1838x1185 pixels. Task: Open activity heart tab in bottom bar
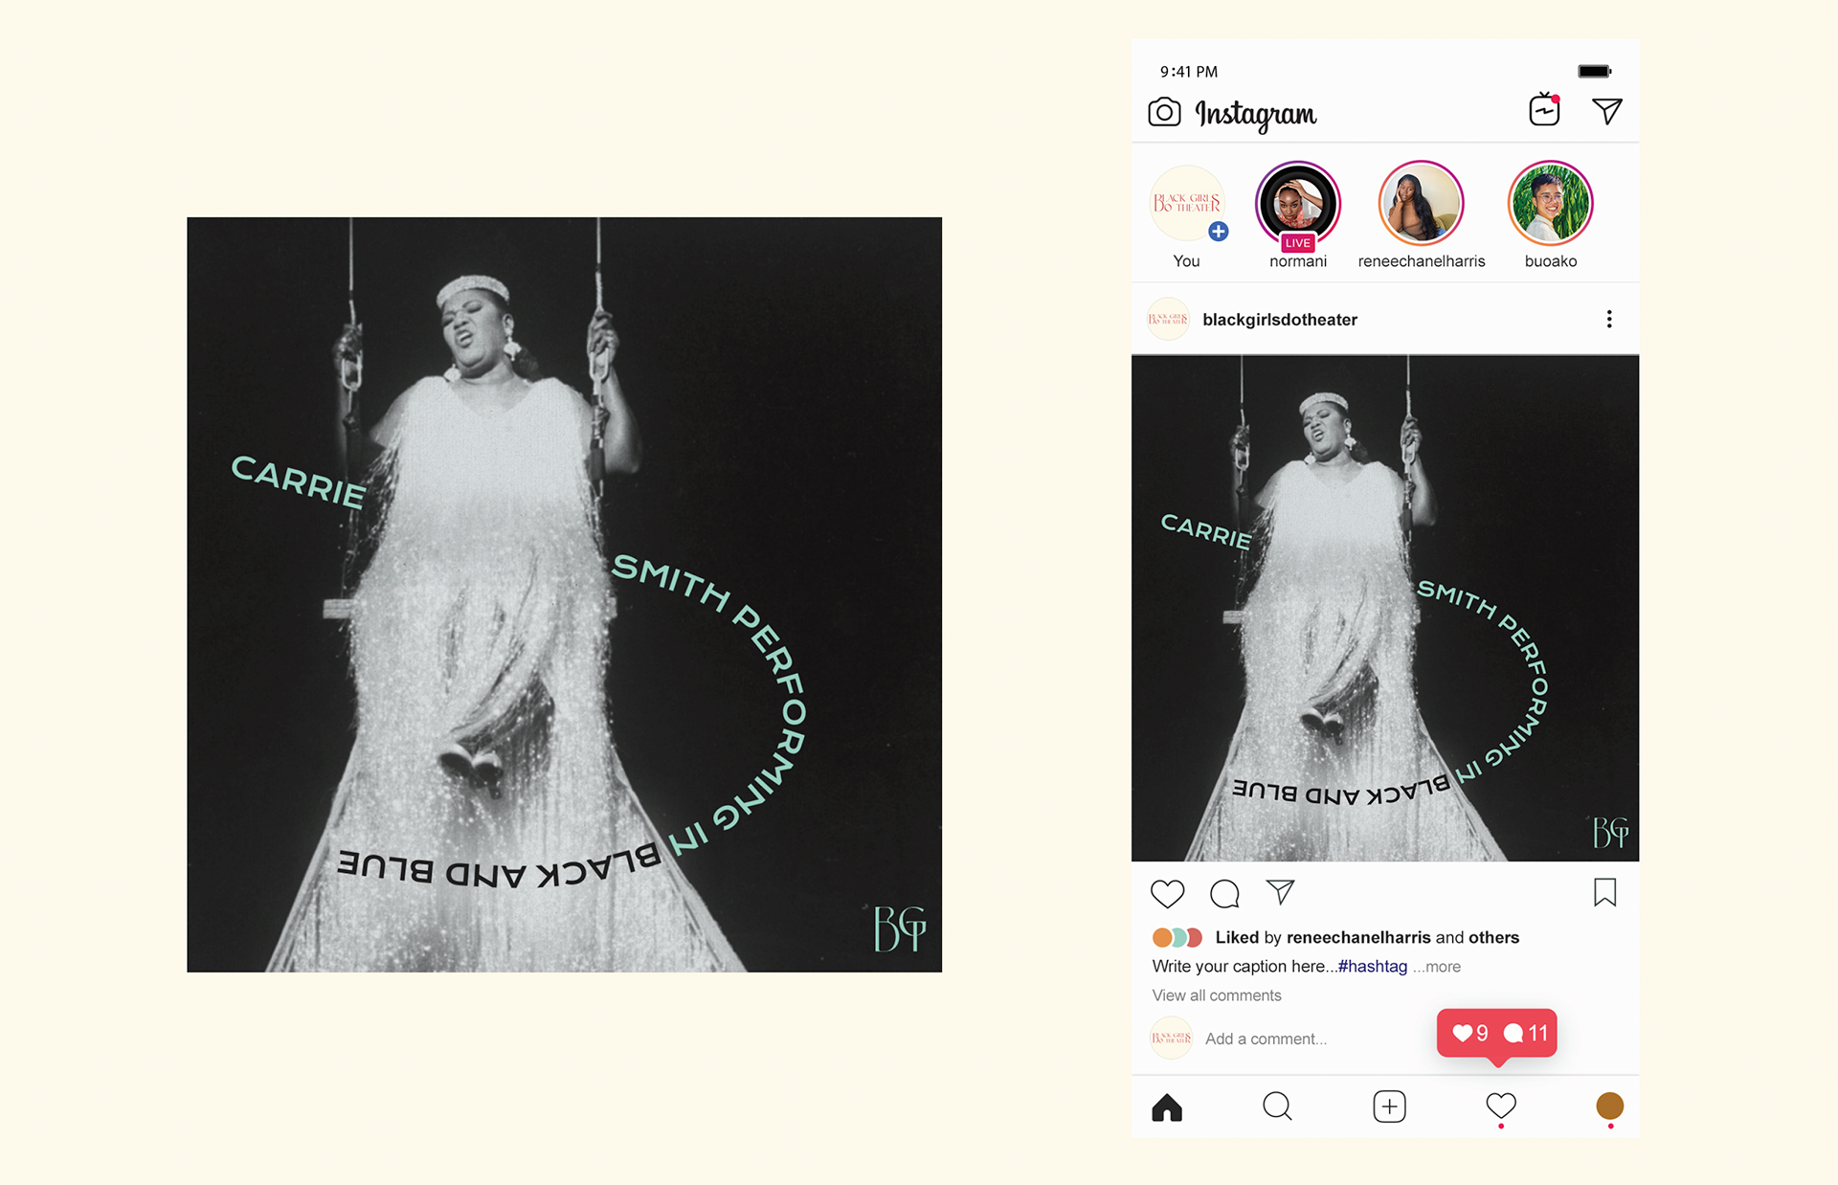click(x=1501, y=1107)
